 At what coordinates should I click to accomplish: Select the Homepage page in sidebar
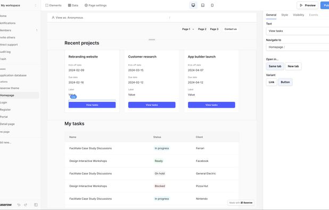[x=19, y=95]
